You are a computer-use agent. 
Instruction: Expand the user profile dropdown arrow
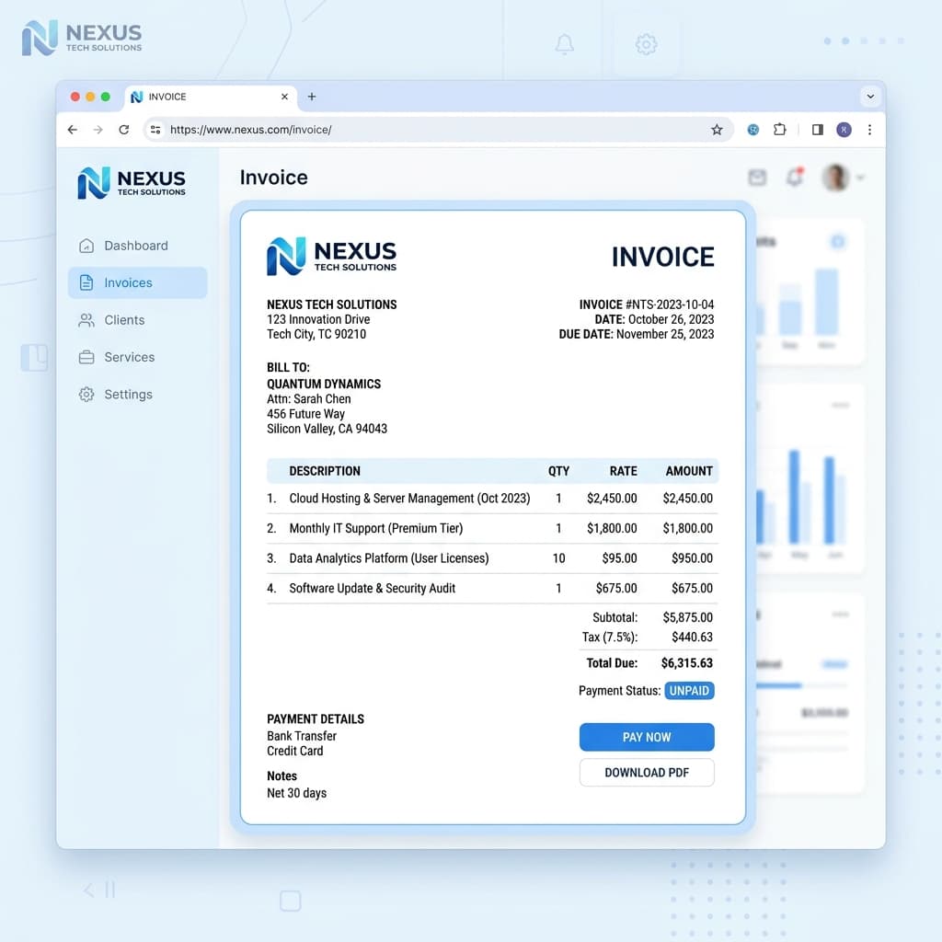coord(860,178)
